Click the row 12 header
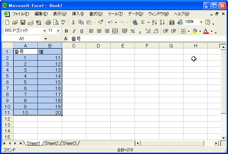228x154 pixels. click(7, 119)
